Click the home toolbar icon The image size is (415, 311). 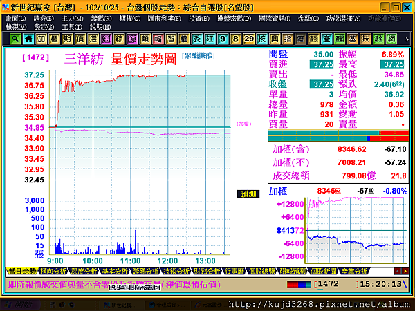coord(28,39)
